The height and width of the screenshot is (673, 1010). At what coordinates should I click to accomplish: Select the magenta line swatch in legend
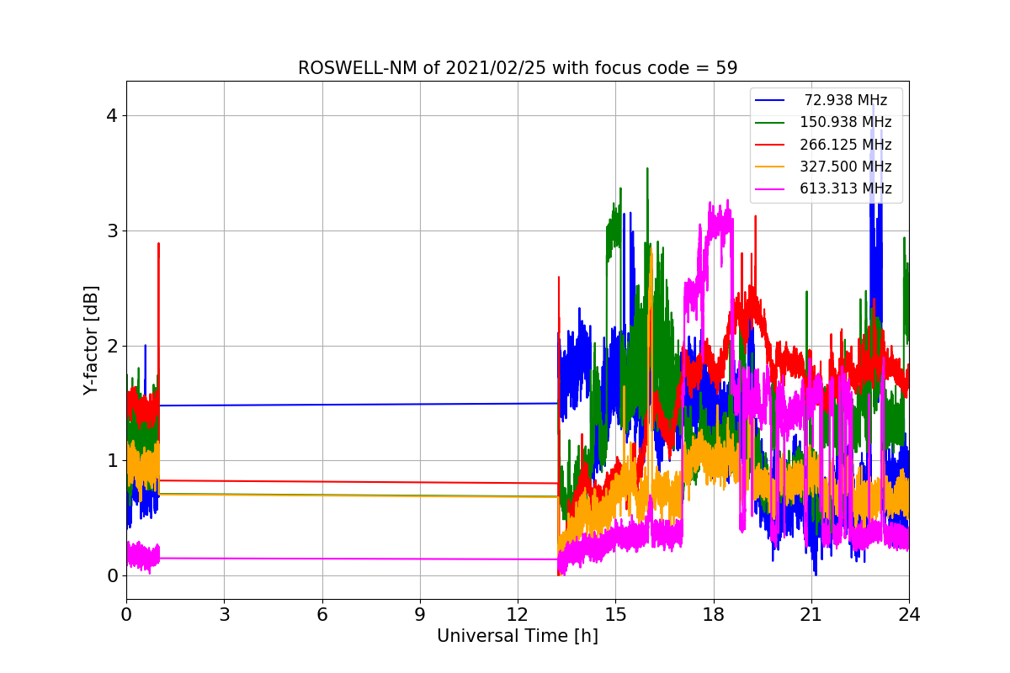[x=770, y=189]
